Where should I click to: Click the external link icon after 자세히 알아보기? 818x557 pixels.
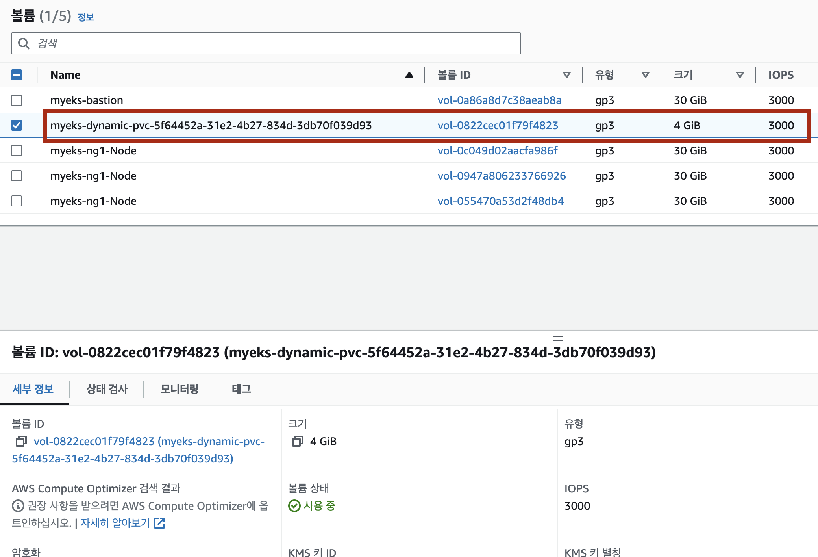coord(159,523)
